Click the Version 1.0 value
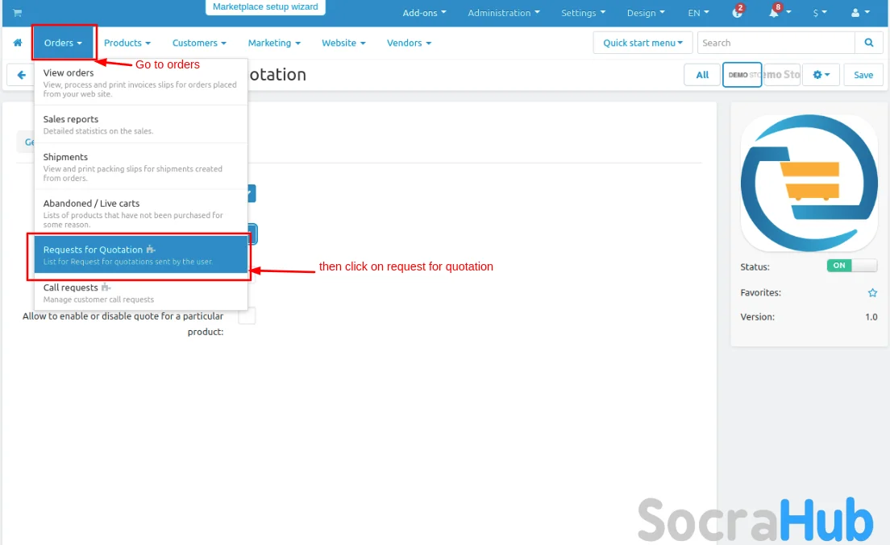This screenshot has width=890, height=545. click(x=871, y=317)
